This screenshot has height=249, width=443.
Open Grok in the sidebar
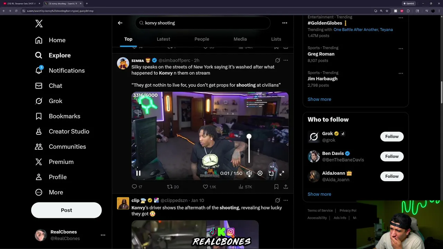[x=48, y=101]
